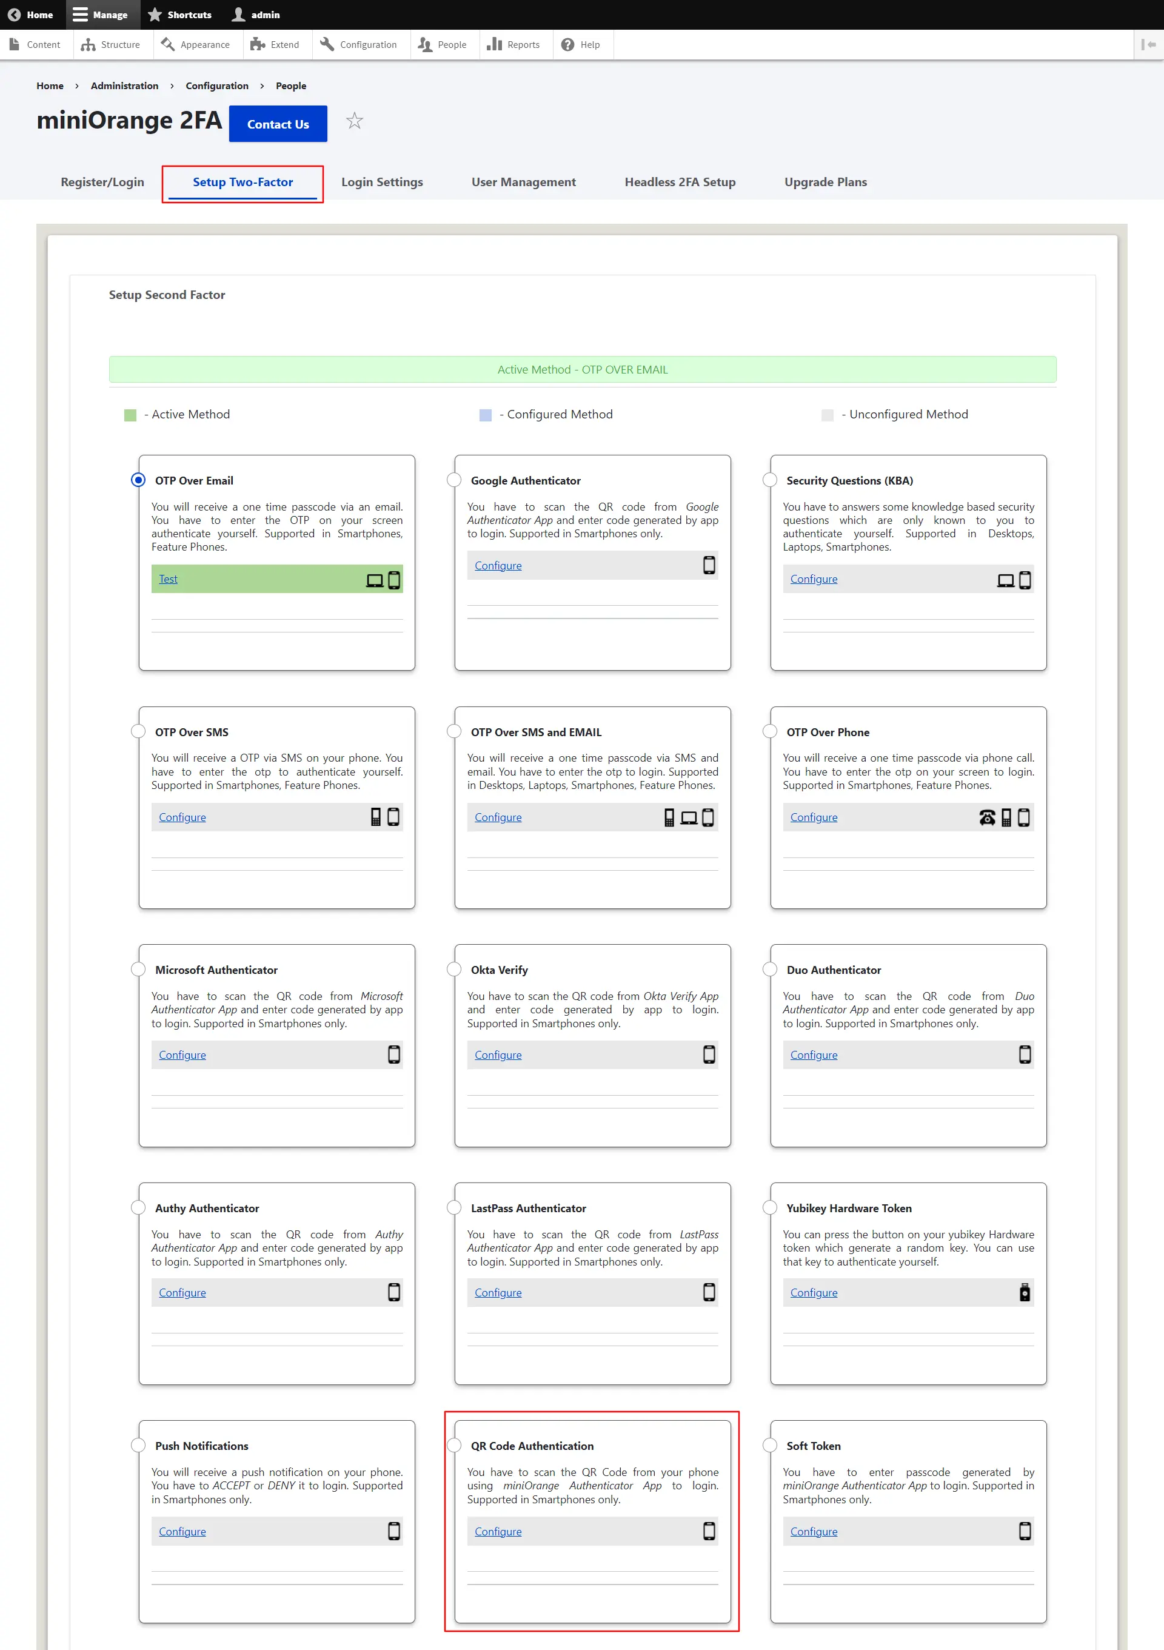Image resolution: width=1164 pixels, height=1650 pixels.
Task: Select the Push Notifications radio button
Action: point(138,1445)
